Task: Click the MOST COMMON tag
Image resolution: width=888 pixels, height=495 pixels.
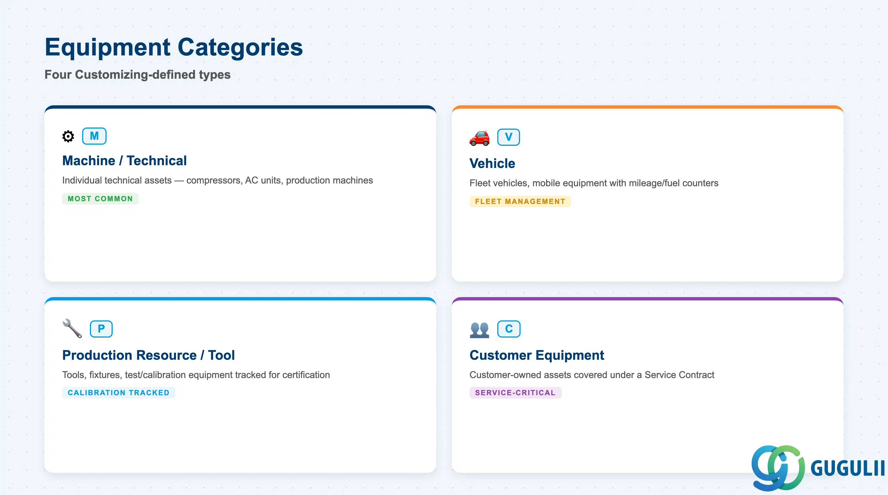Action: 100,199
